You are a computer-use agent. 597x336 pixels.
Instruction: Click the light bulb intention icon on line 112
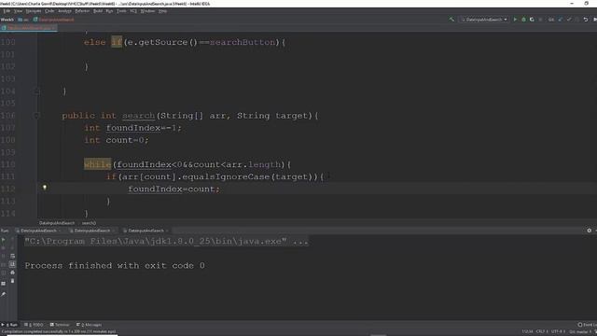pos(45,188)
